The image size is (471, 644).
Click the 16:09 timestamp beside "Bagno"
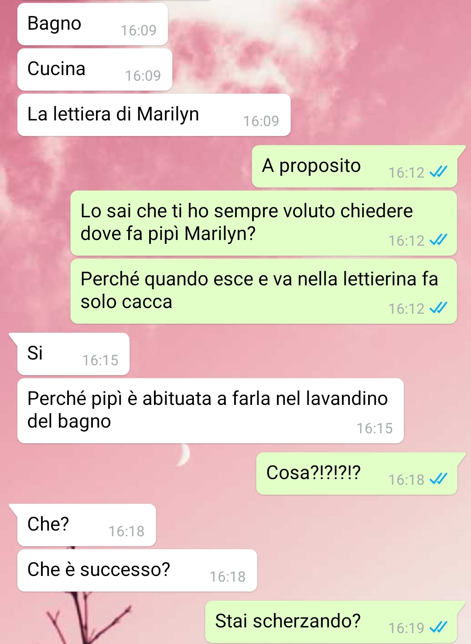tap(139, 30)
